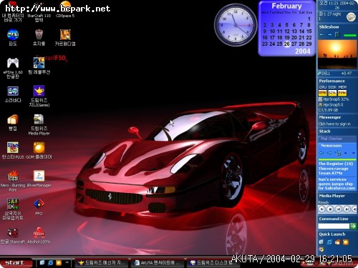
Task: Click Newsroom down arrow
Action: 354,153
